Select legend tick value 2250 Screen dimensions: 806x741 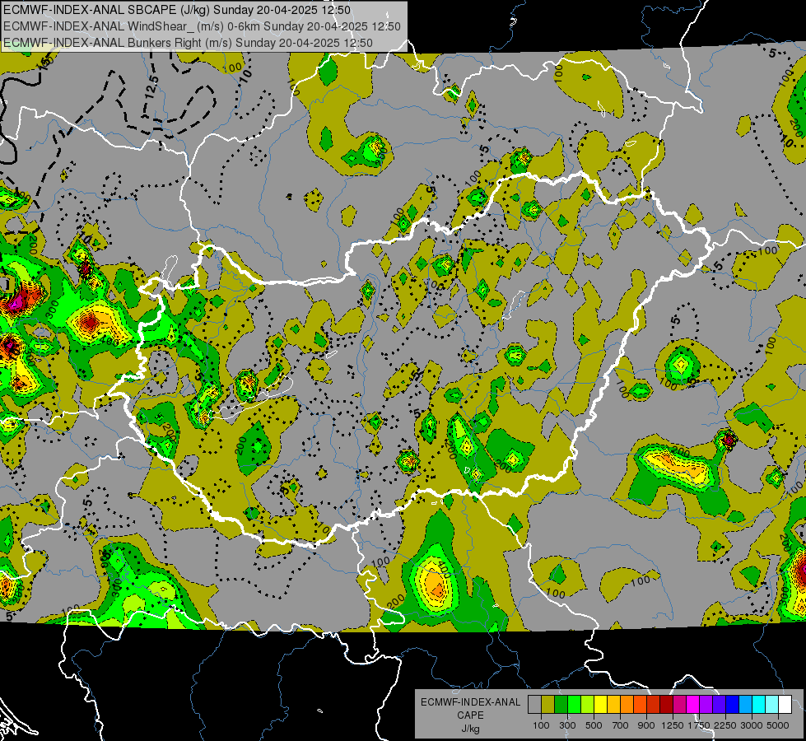(726, 725)
